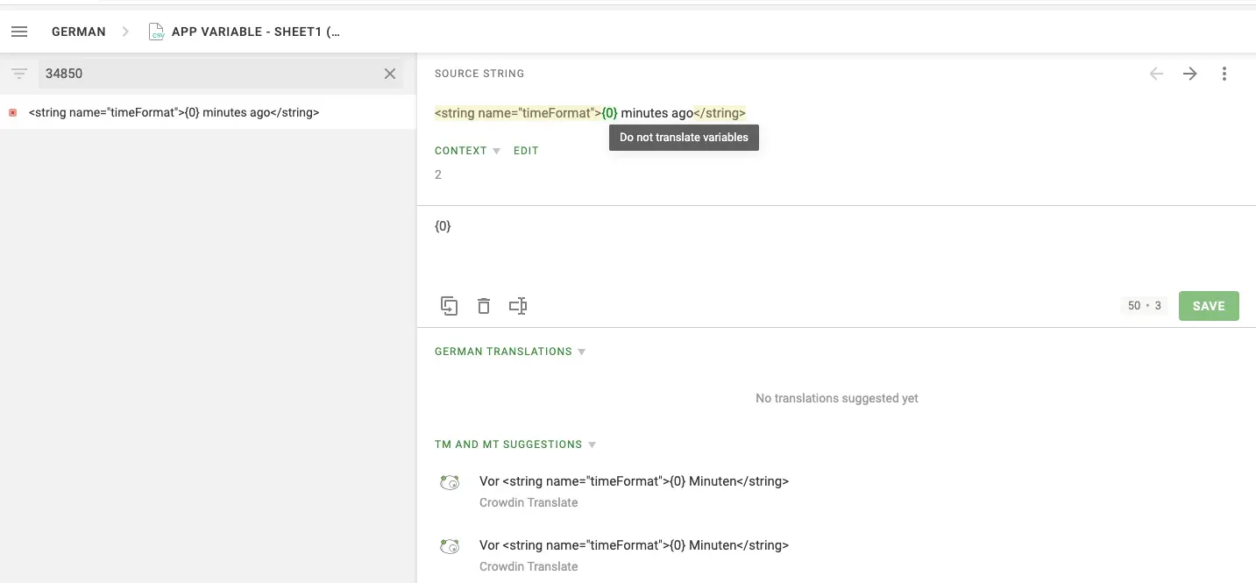Open the three-dot more options menu
Viewport: 1256px width, 583px height.
pyautogui.click(x=1224, y=74)
